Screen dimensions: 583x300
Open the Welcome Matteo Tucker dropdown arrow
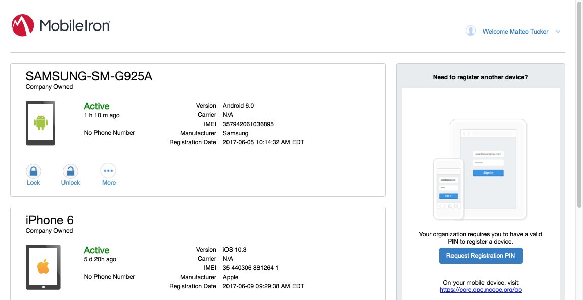coord(558,32)
